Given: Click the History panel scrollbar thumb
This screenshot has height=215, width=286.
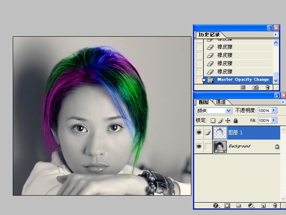Looking at the screenshot, I should pyautogui.click(x=276, y=74).
